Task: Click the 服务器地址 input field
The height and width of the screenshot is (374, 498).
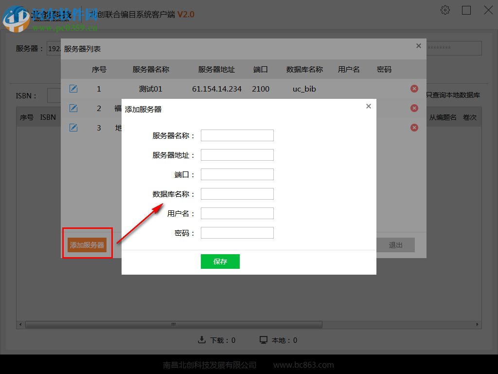Action: point(237,154)
